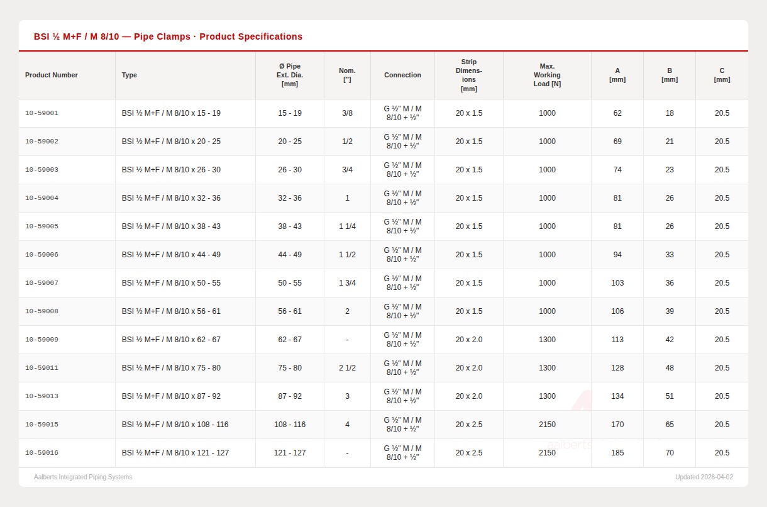The image size is (767, 507).
Task: Click the 'Strip Dimensions [mm]' column header
Action: point(469,75)
